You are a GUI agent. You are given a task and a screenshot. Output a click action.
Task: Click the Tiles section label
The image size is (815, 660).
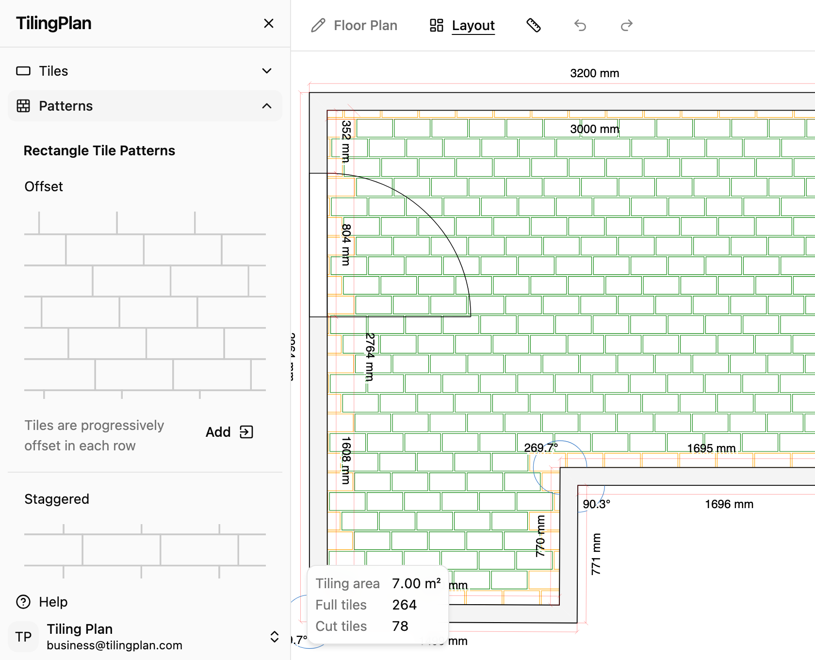[53, 71]
